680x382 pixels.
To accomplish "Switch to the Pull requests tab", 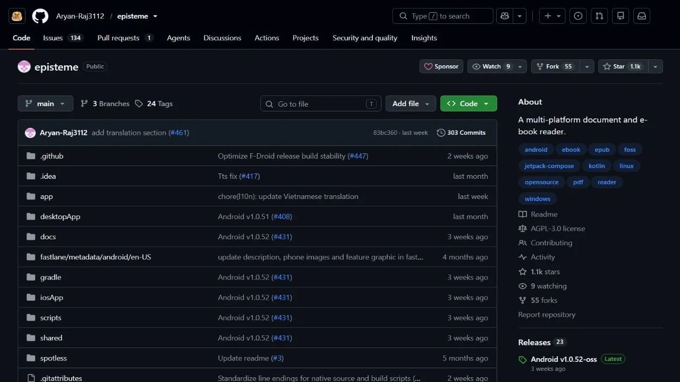I will click(125, 38).
